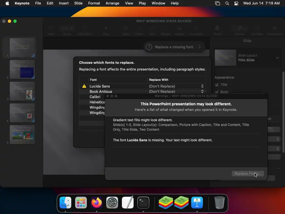
Task: Click the Keynote icon in the Dock
Action: click(197, 203)
